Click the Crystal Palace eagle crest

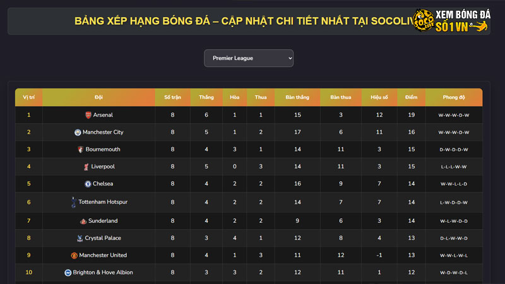click(x=80, y=239)
